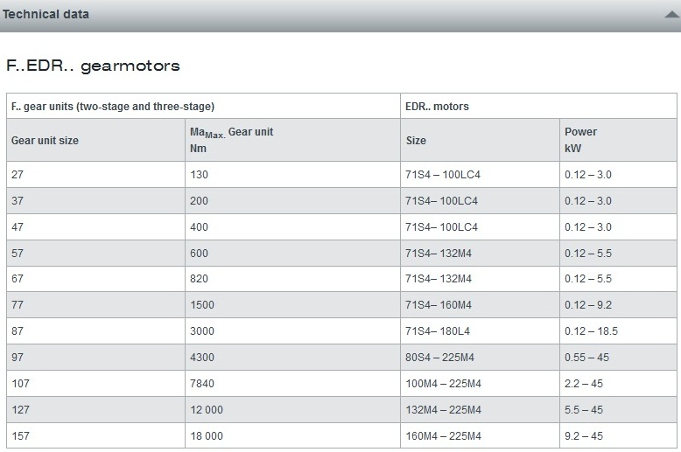Click the 1500 Nm torque value
681x452 pixels.
(201, 305)
